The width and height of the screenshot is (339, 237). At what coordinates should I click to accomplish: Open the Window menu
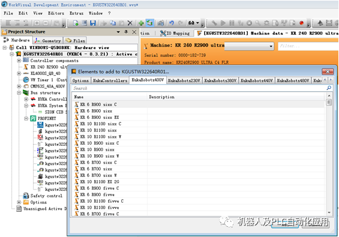click(x=95, y=13)
